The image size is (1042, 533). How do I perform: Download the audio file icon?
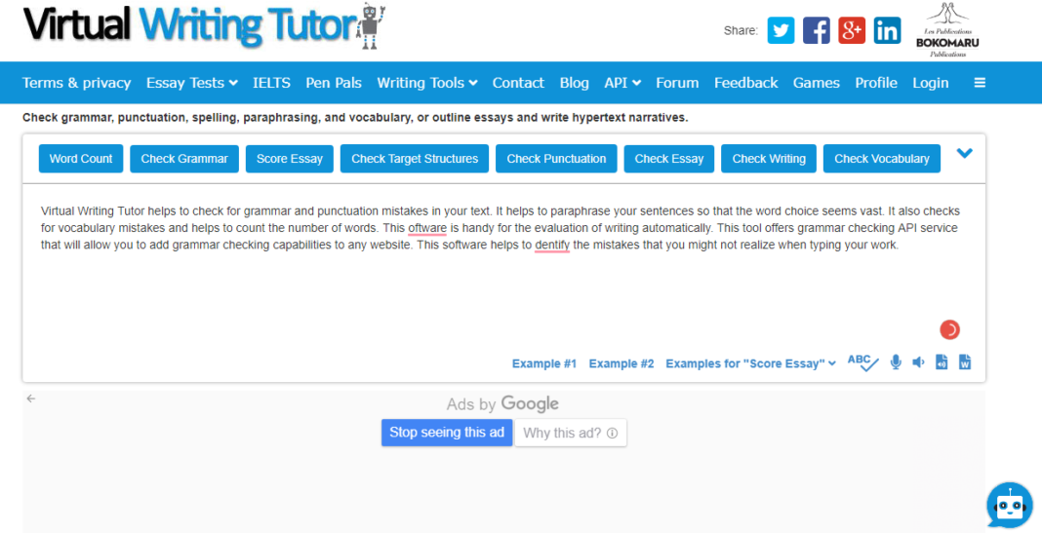(942, 362)
